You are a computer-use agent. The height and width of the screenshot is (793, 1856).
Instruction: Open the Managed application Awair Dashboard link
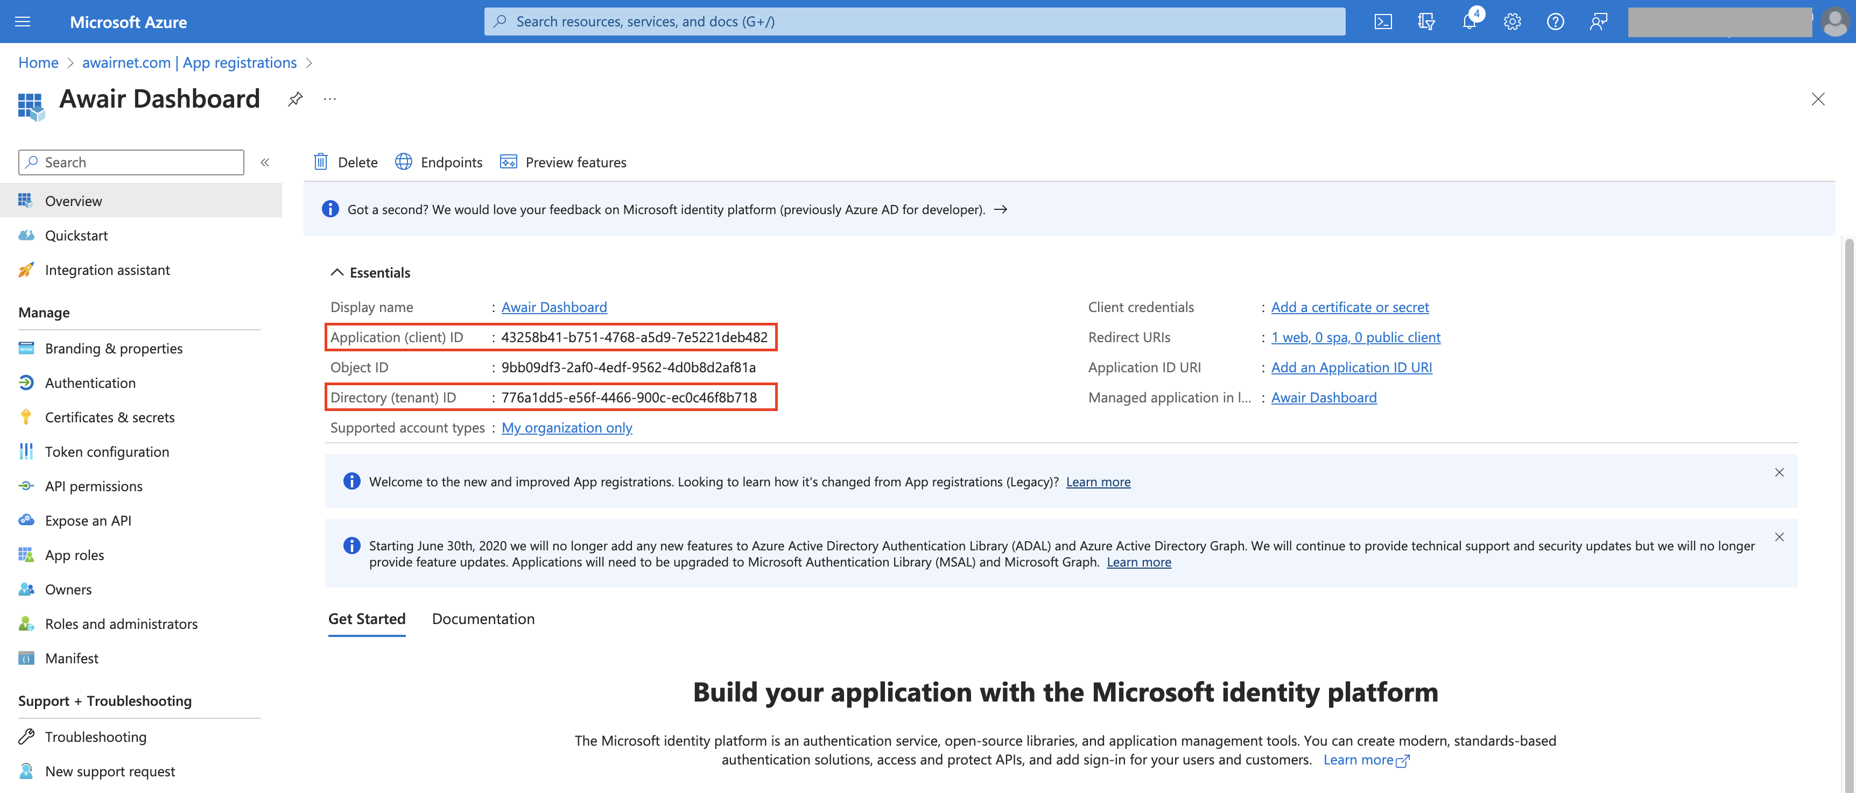(x=1324, y=398)
